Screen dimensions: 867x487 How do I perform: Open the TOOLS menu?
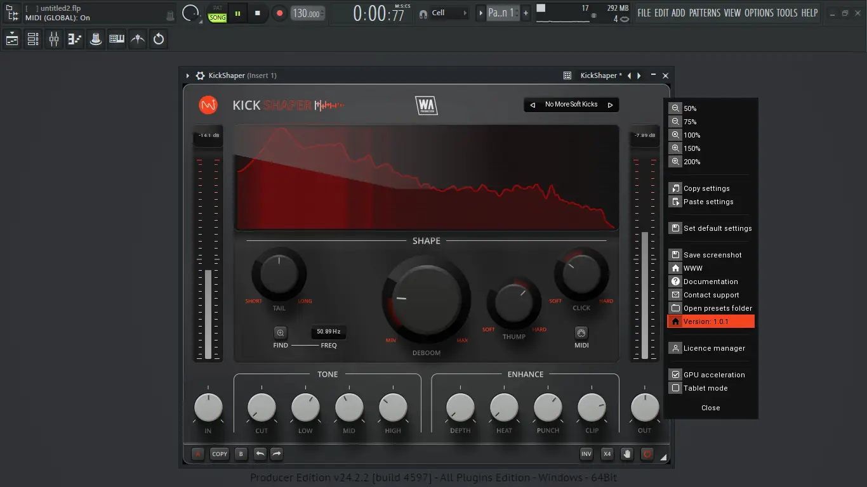787,13
